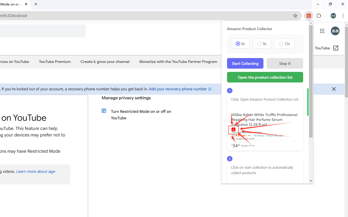Dismiss the recovery phone number banner
Image resolution: width=348 pixels, height=217 pixels.
coord(334,89)
